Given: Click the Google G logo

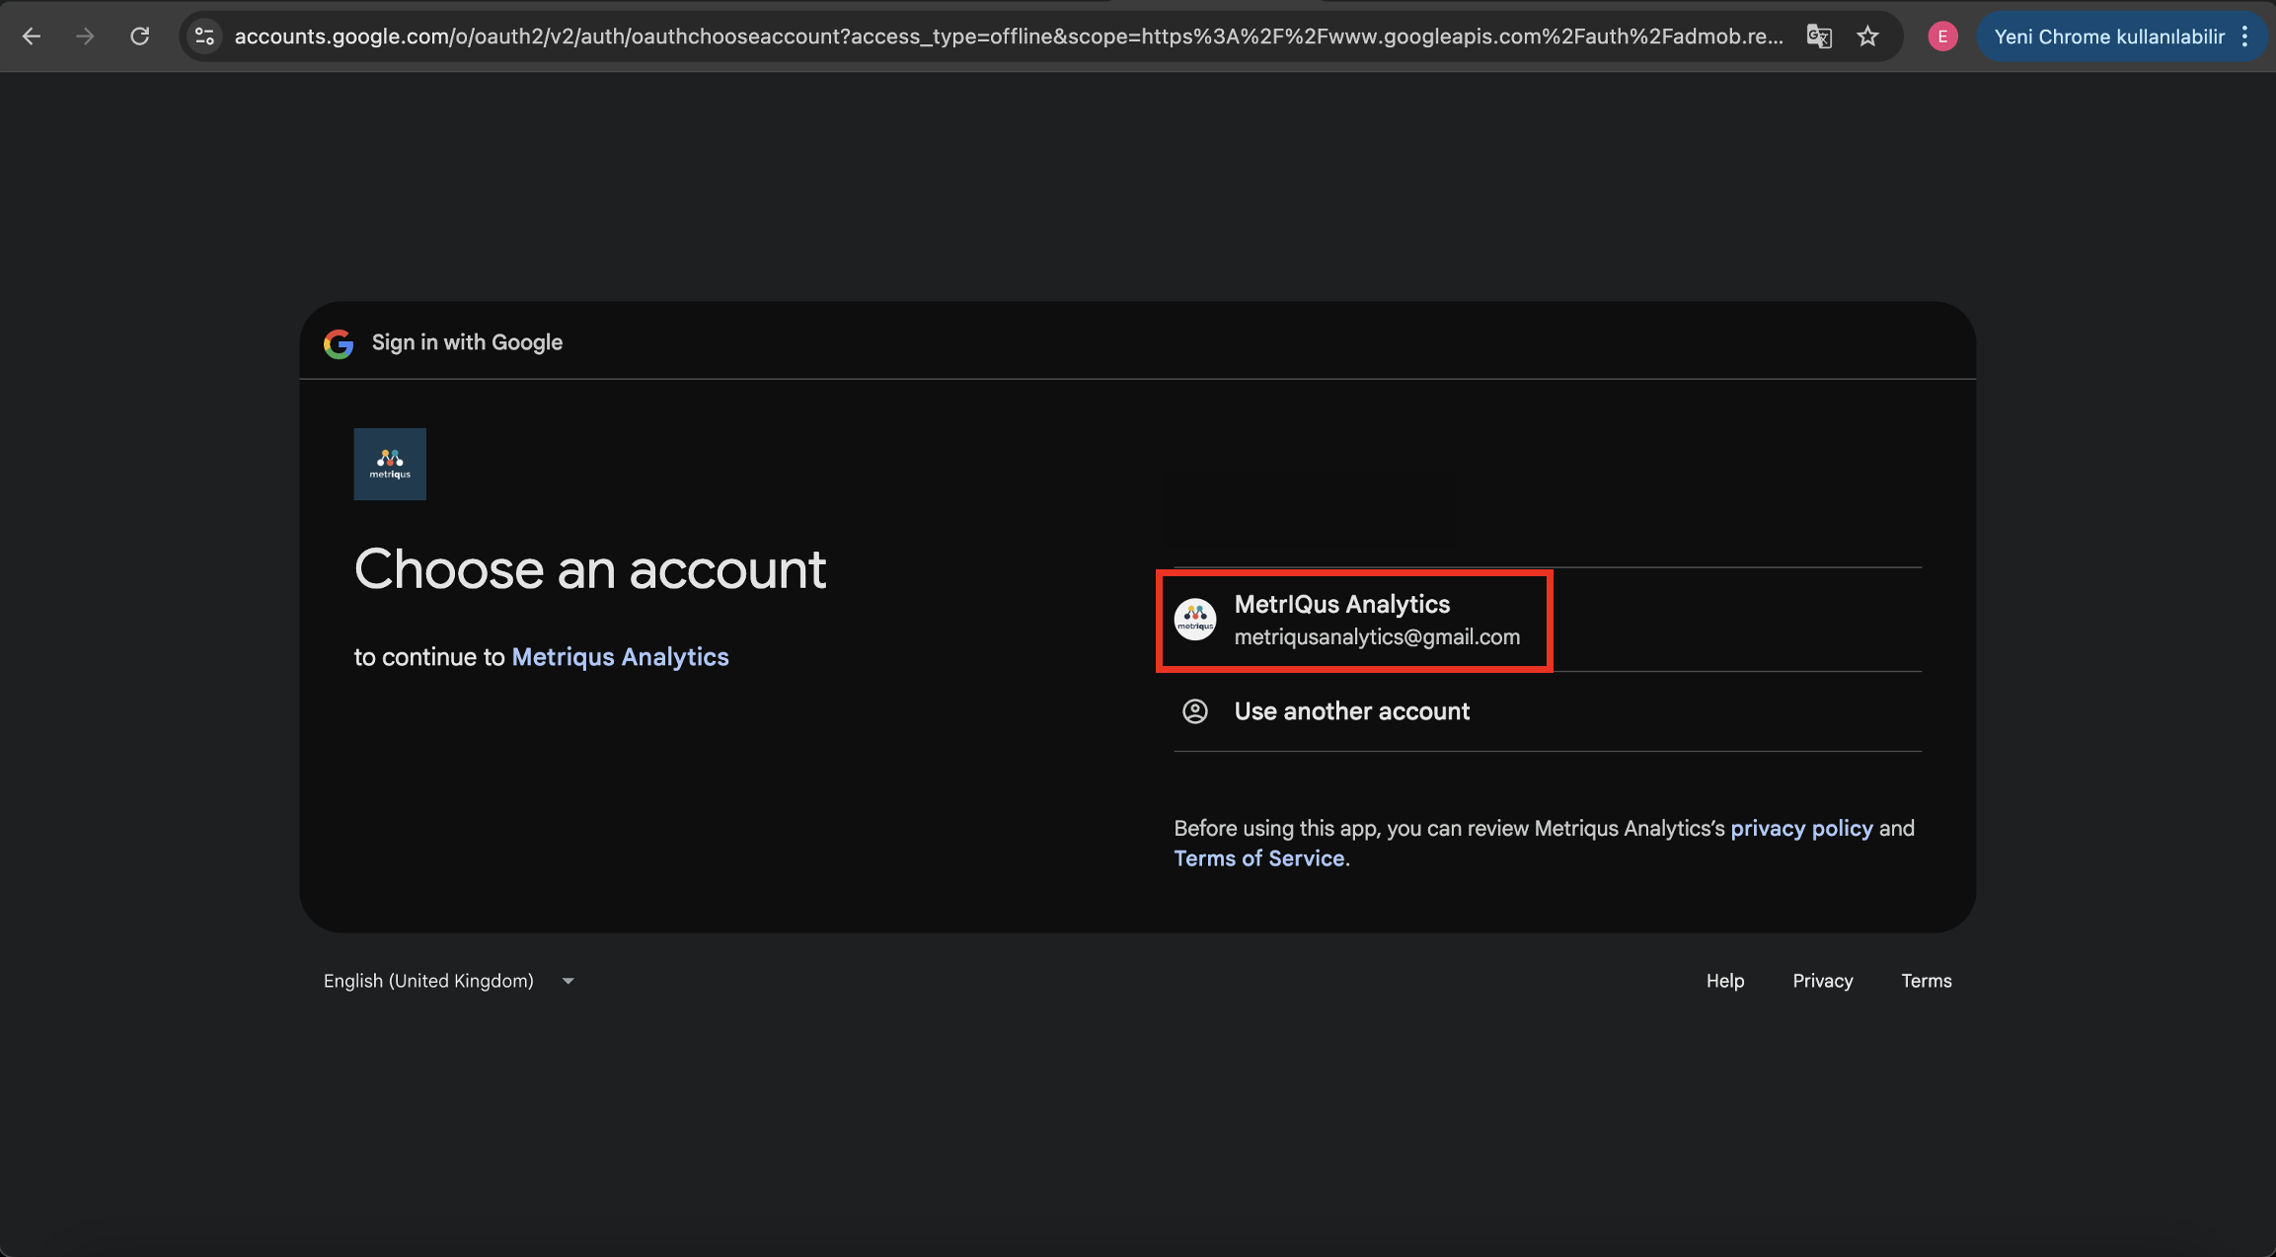Looking at the screenshot, I should [x=339, y=343].
